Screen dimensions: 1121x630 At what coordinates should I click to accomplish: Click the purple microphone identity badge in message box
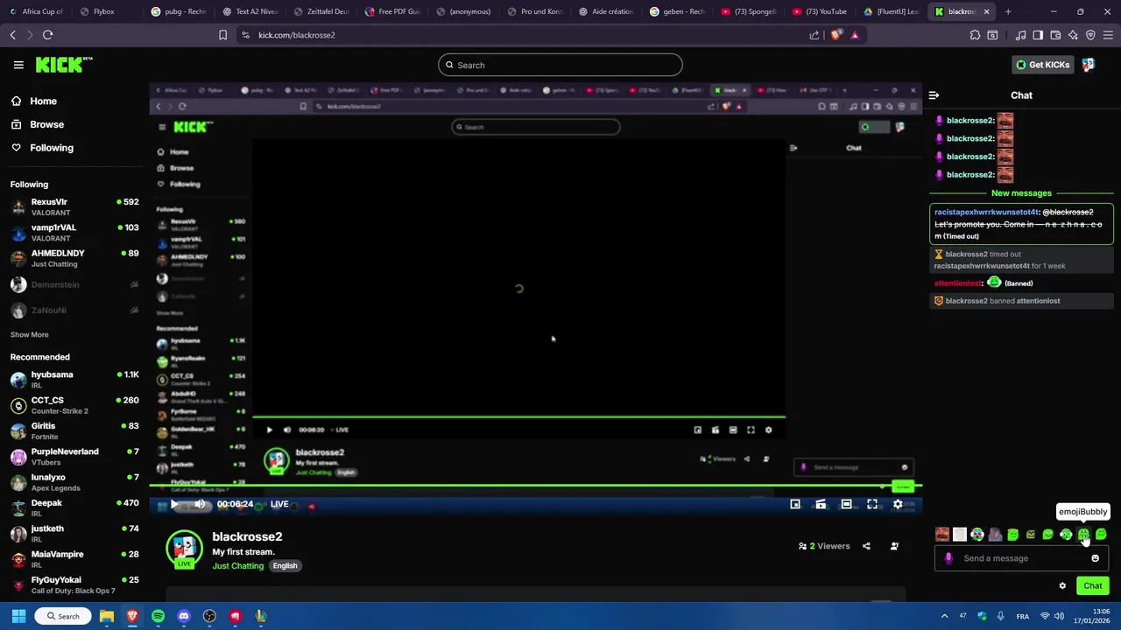(948, 558)
